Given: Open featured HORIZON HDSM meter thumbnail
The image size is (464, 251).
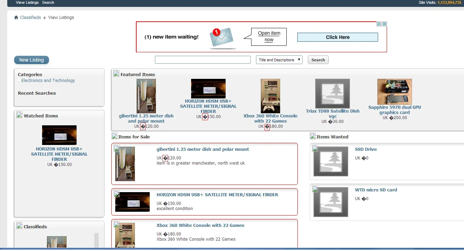Looking at the screenshot, I should pos(208,89).
